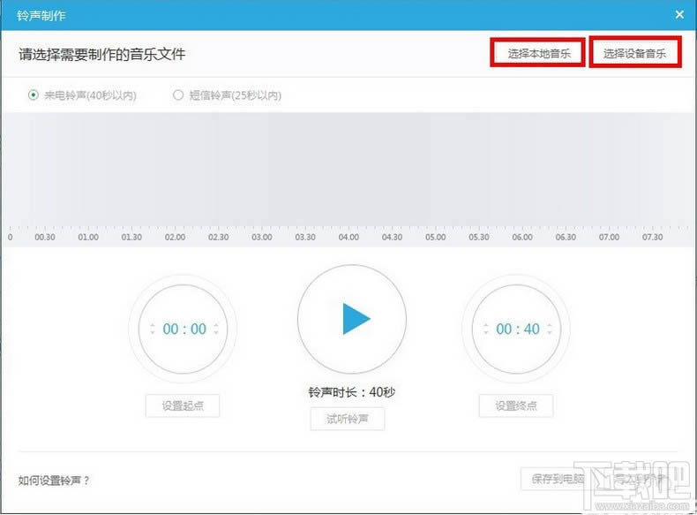The width and height of the screenshot is (697, 515).
Task: Adjust end time minutes stepper arrows
Action: click(x=486, y=329)
